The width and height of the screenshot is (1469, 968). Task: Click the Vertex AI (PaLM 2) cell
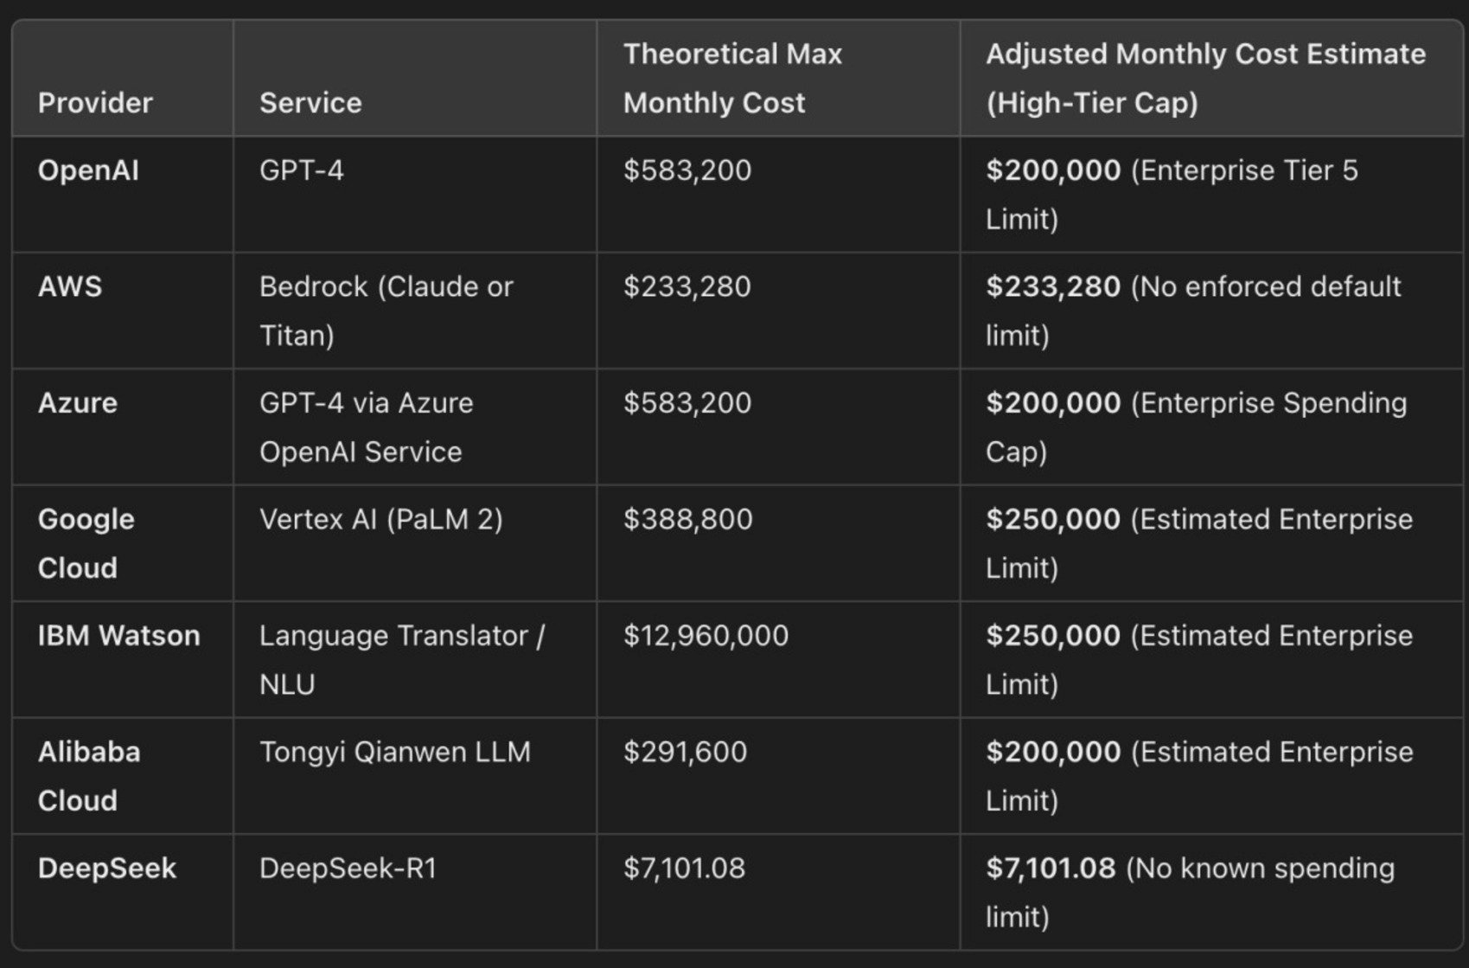coord(380,519)
